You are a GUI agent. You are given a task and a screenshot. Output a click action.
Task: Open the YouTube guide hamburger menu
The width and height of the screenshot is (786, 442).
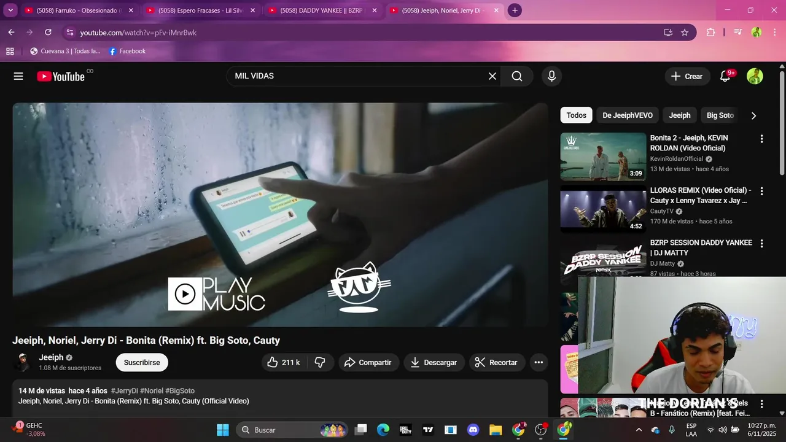(x=18, y=76)
